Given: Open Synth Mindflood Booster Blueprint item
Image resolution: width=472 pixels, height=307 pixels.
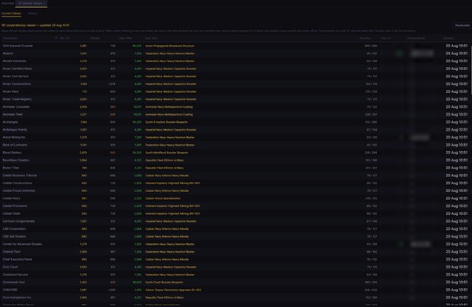Looking at the screenshot, I should 167,153.
